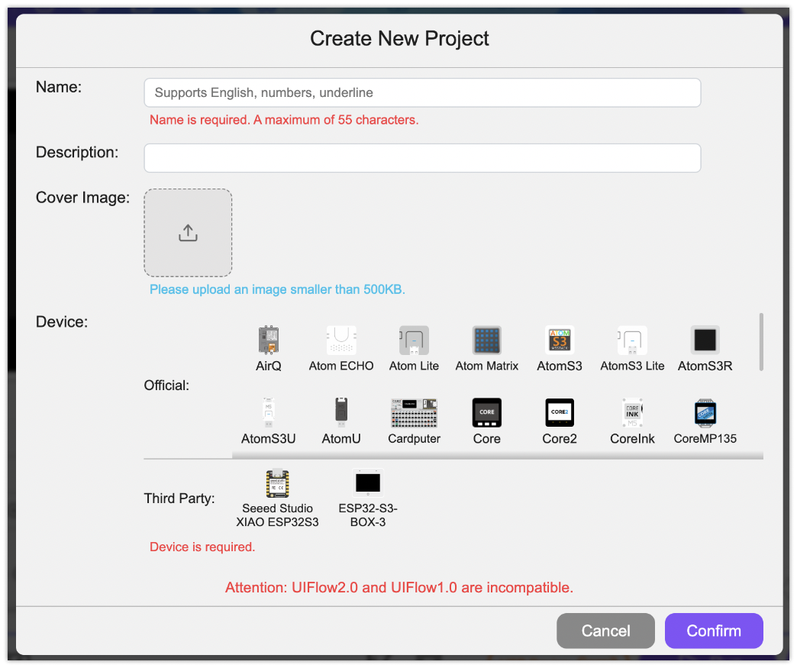Select the AirQ device icon

(269, 340)
